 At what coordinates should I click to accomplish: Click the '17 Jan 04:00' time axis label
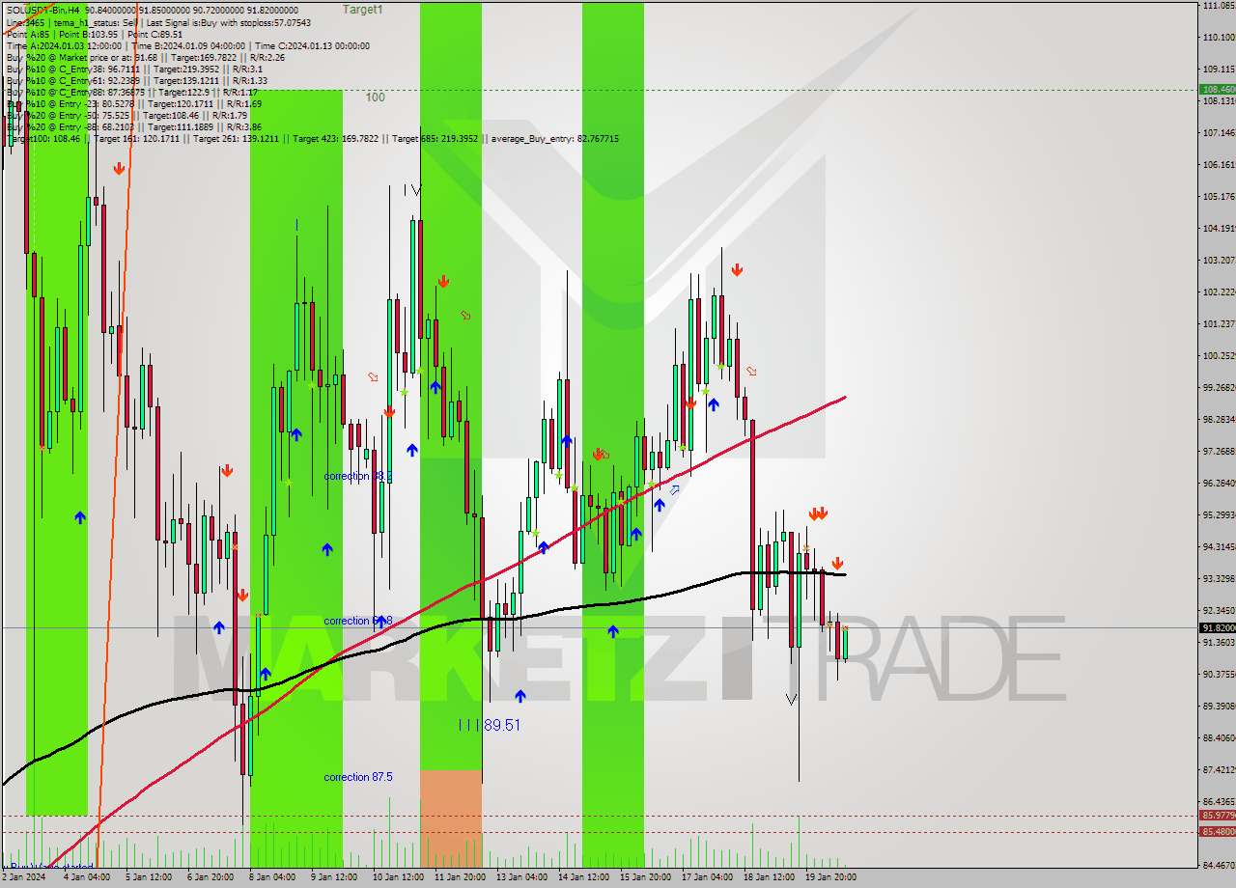(x=707, y=877)
